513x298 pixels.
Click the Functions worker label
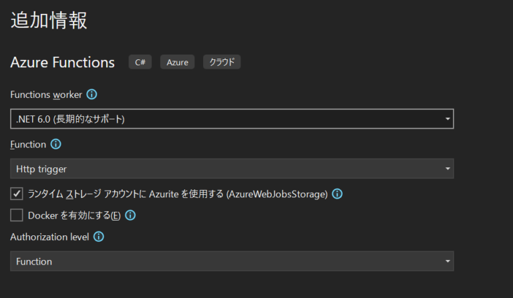click(46, 95)
